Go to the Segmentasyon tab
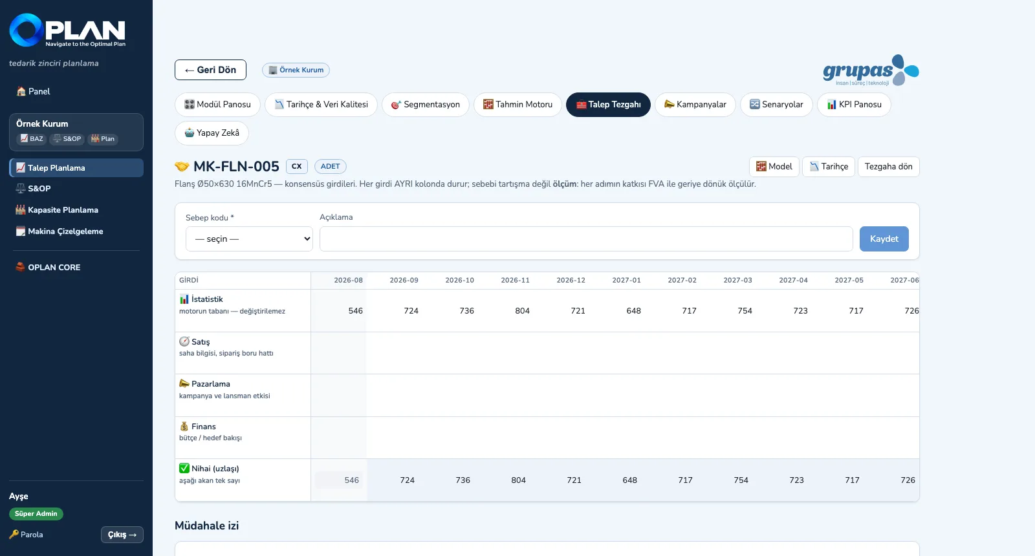The height and width of the screenshot is (556, 1035). (426, 105)
